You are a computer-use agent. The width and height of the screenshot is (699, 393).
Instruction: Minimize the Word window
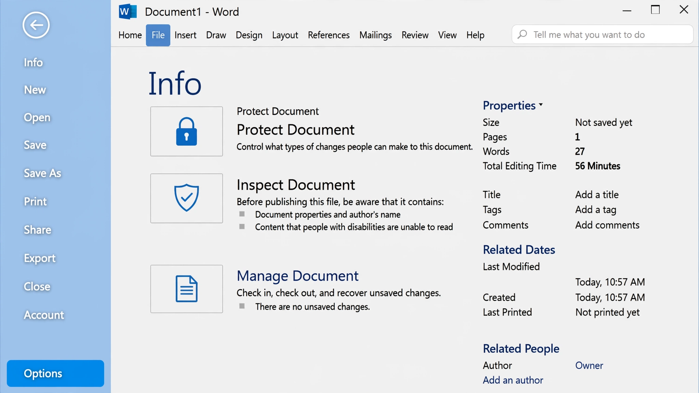627,11
